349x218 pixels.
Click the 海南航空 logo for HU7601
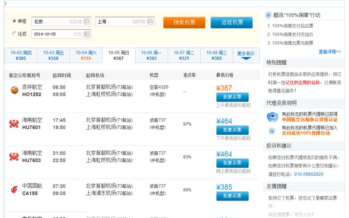point(14,123)
